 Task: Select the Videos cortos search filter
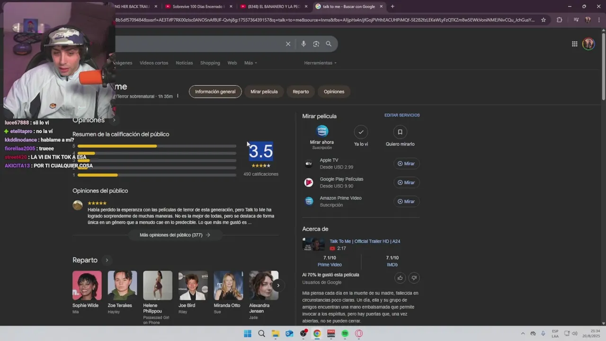(154, 63)
